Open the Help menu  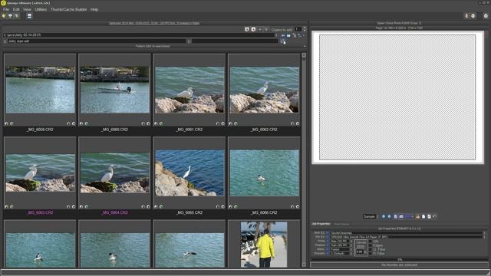tap(94, 9)
